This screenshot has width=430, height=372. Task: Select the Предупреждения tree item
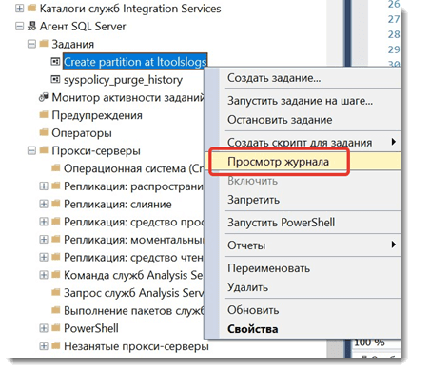pyautogui.click(x=97, y=115)
